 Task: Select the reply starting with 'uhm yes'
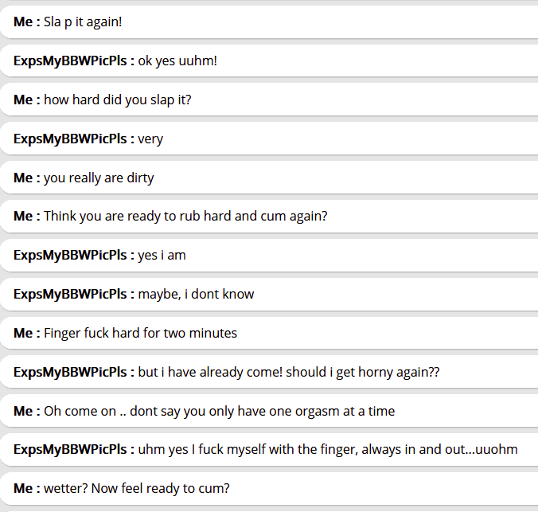pos(328,449)
